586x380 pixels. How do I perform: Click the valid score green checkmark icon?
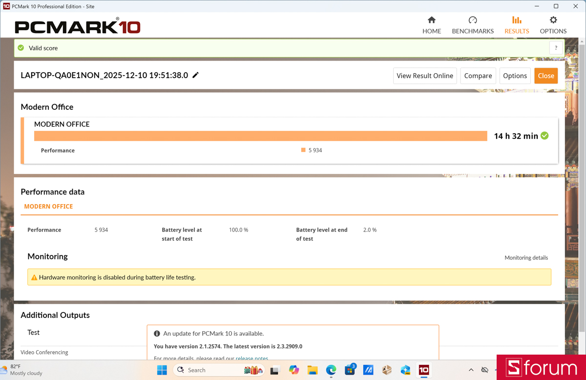(x=21, y=48)
